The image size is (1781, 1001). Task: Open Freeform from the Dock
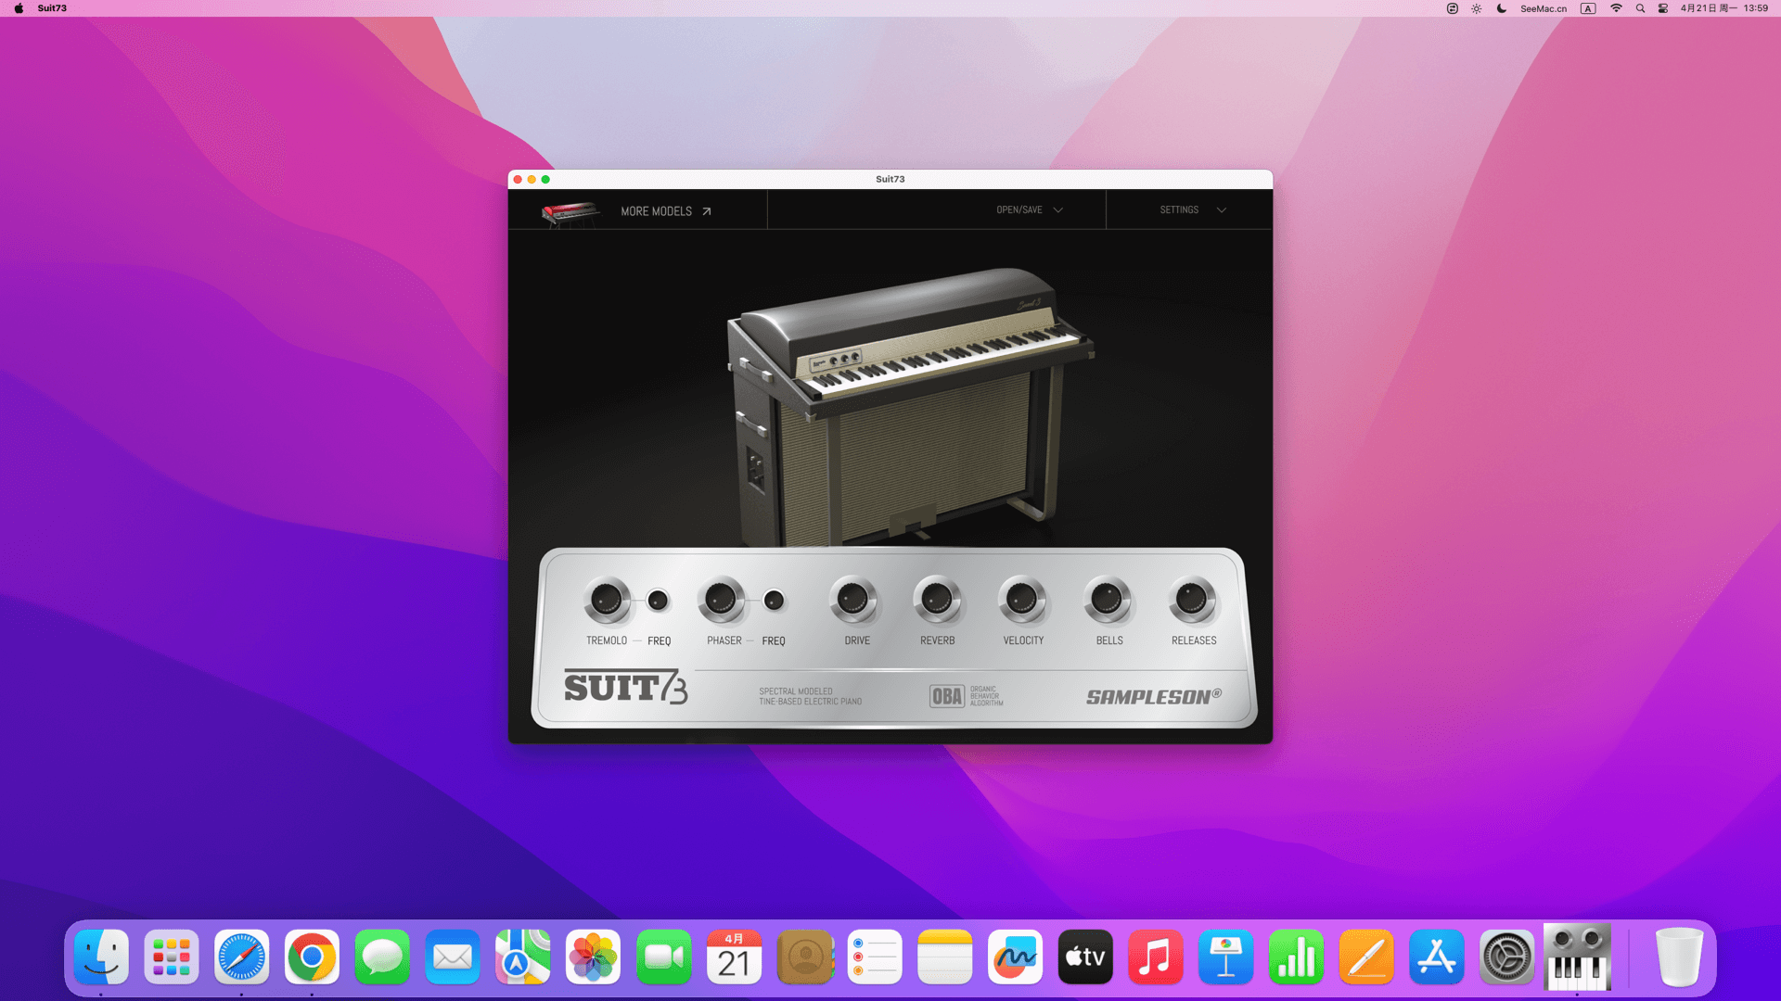coord(1015,957)
